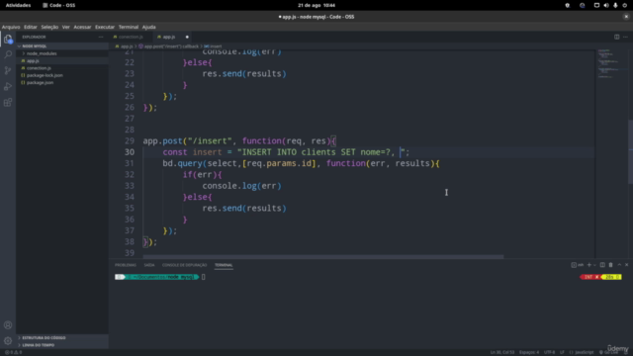Expand the Linha do Tempo section
The height and width of the screenshot is (356, 633).
pos(62,345)
